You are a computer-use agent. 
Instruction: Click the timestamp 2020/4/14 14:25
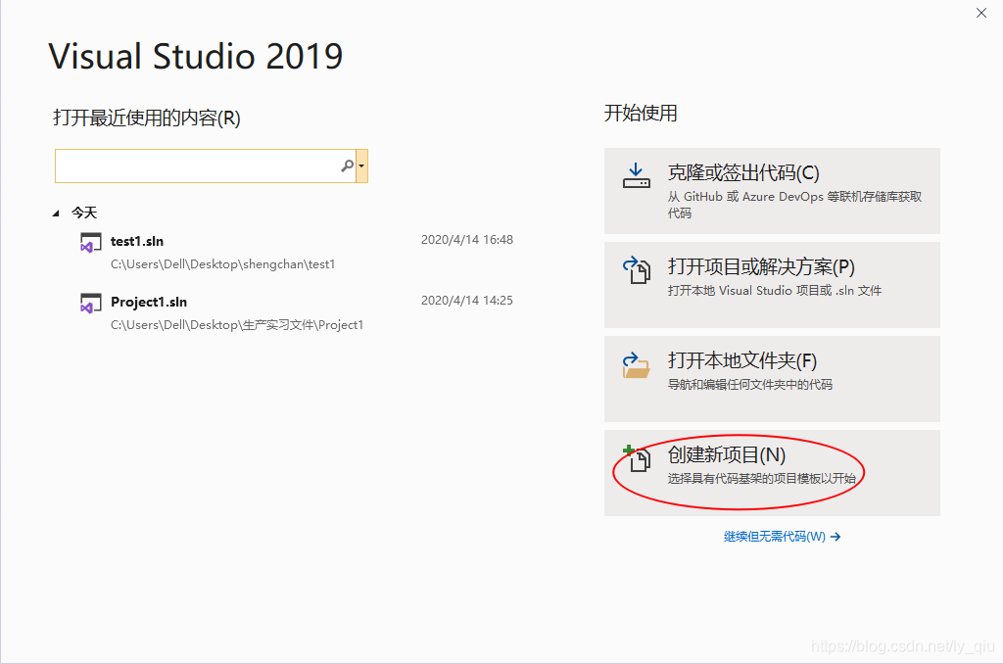467,301
